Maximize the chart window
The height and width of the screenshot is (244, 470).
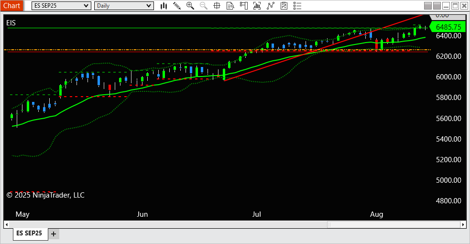click(x=455, y=6)
